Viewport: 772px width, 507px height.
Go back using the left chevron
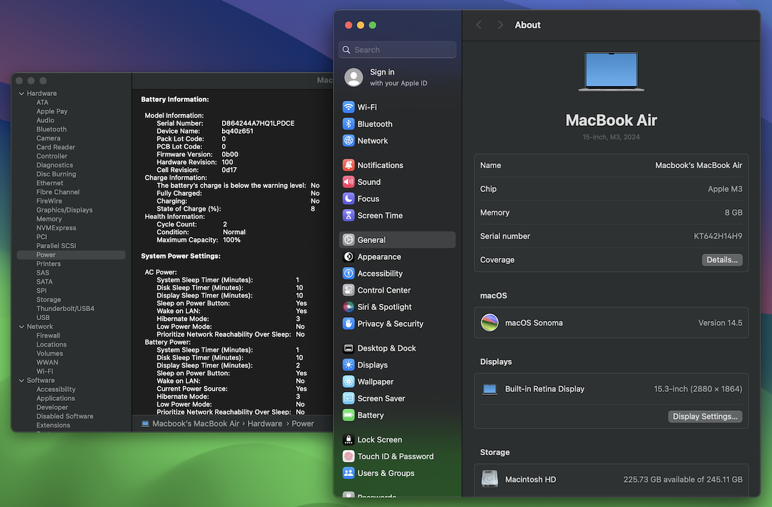[479, 25]
